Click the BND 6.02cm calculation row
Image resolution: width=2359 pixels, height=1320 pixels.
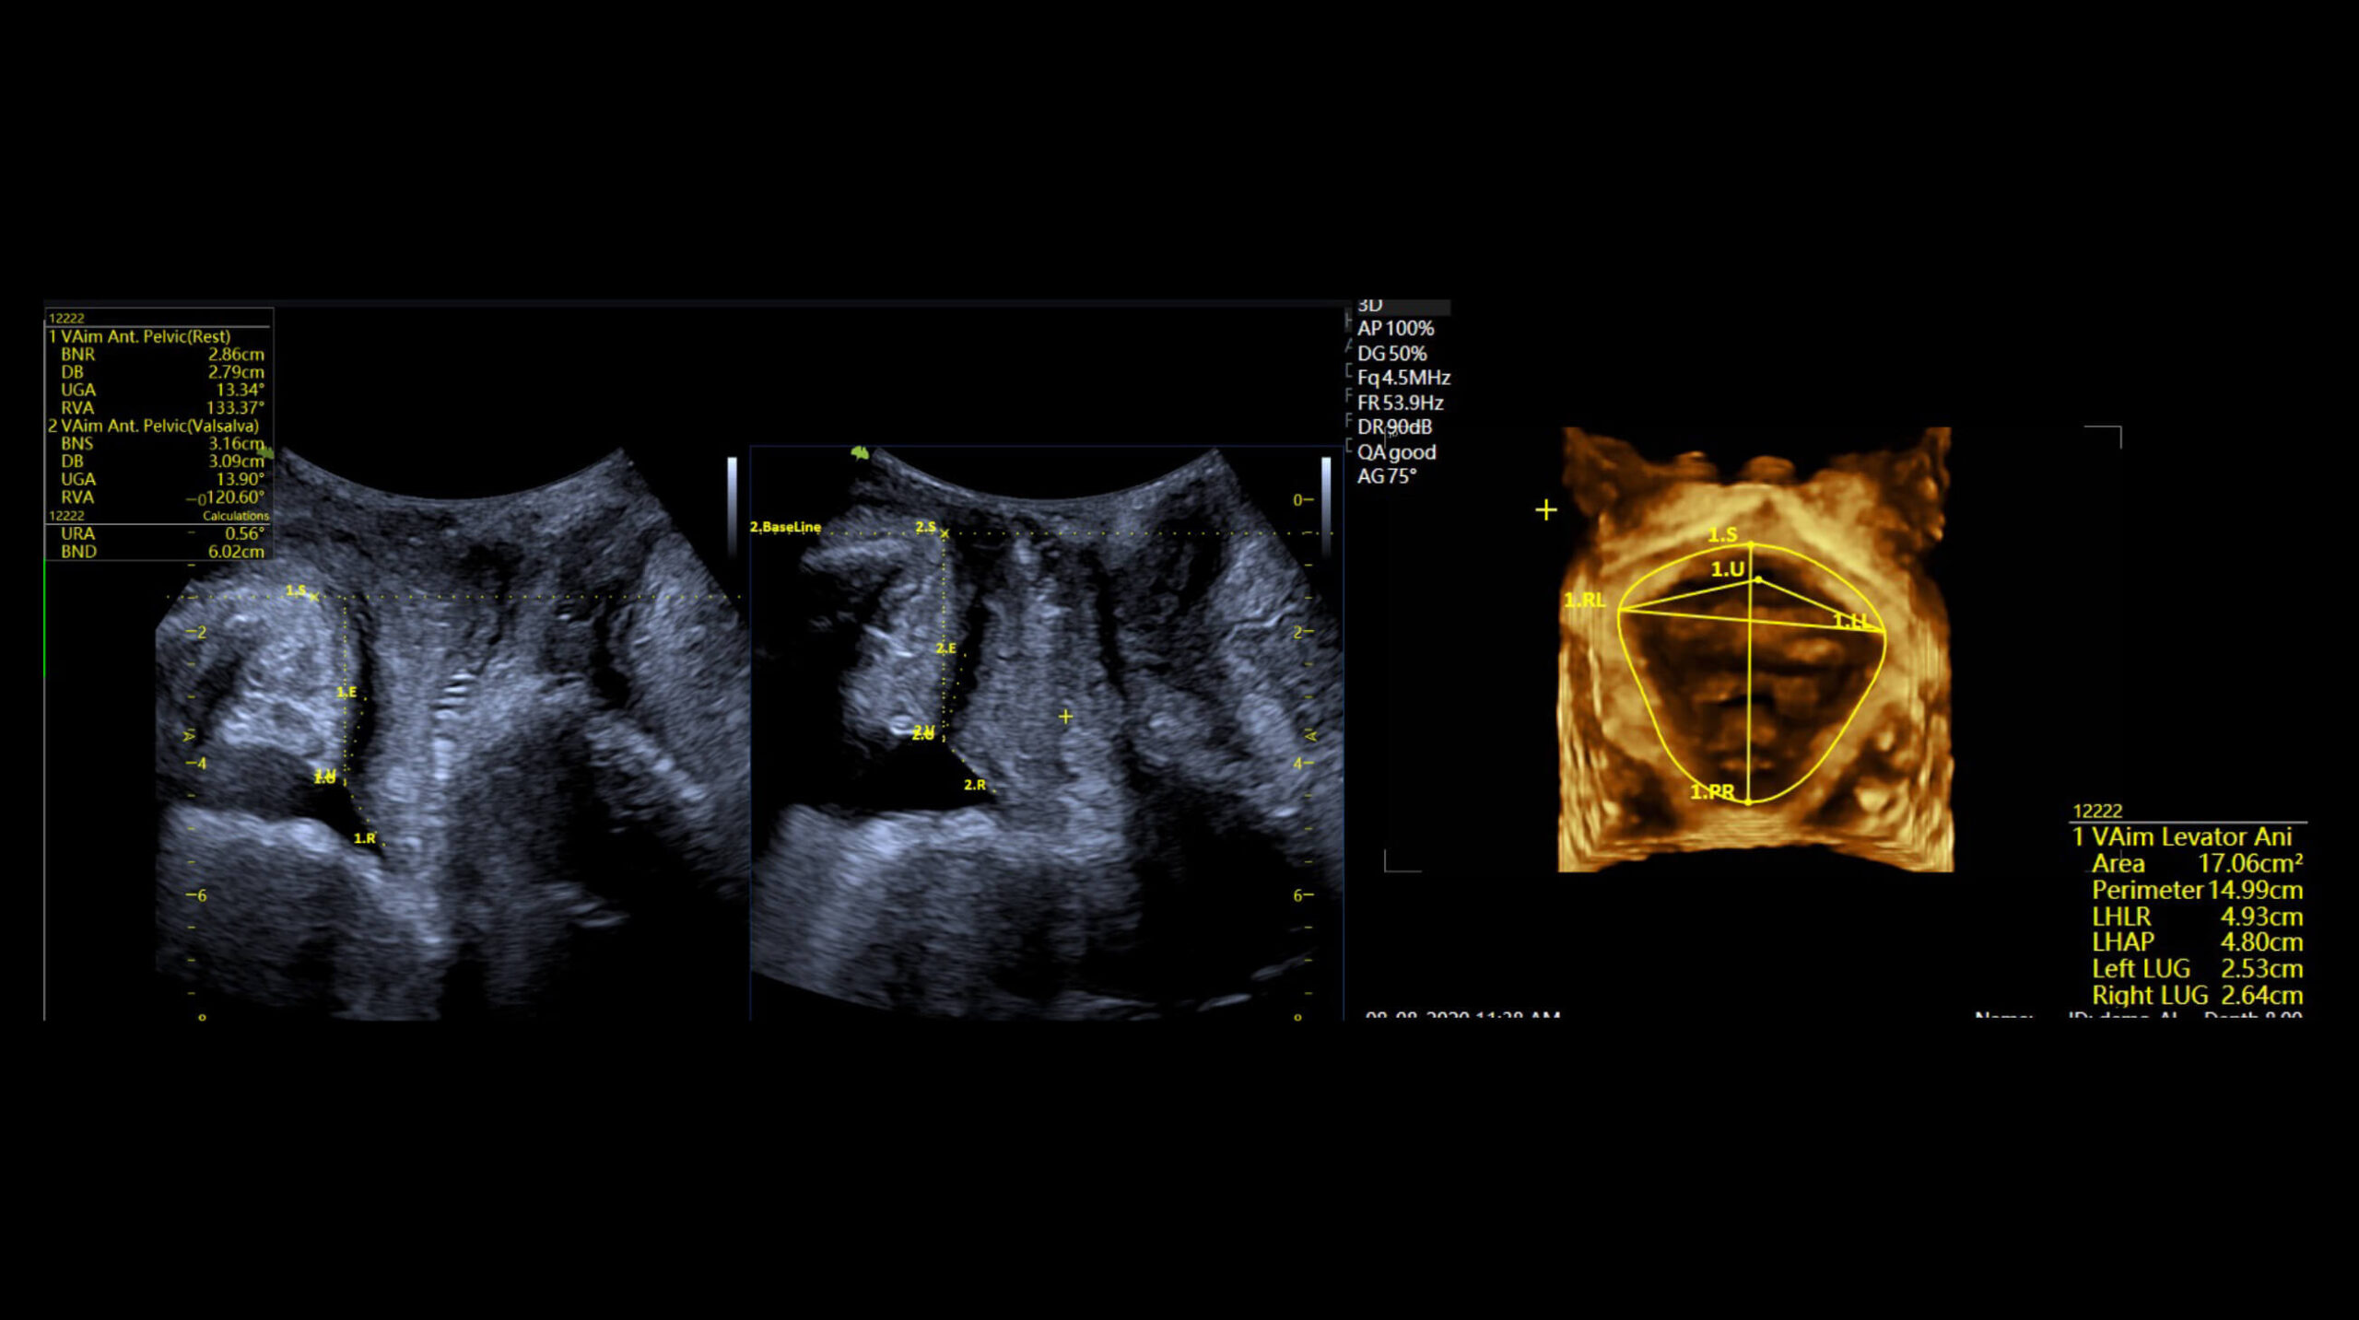click(158, 552)
